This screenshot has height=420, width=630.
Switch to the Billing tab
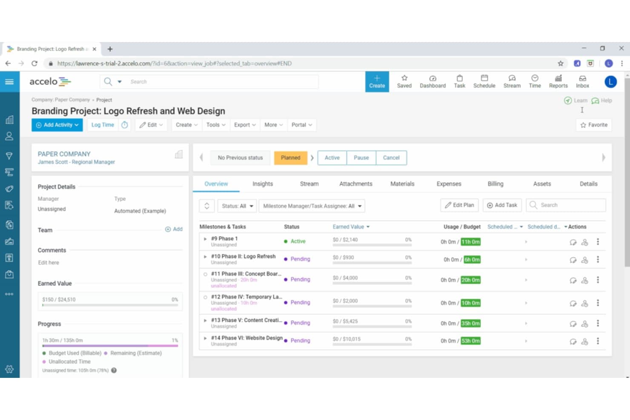(495, 184)
